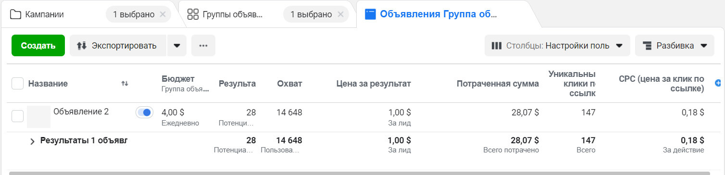Click the 4,00 $ budget value
Screen dimensions: 725x175
(x=173, y=112)
